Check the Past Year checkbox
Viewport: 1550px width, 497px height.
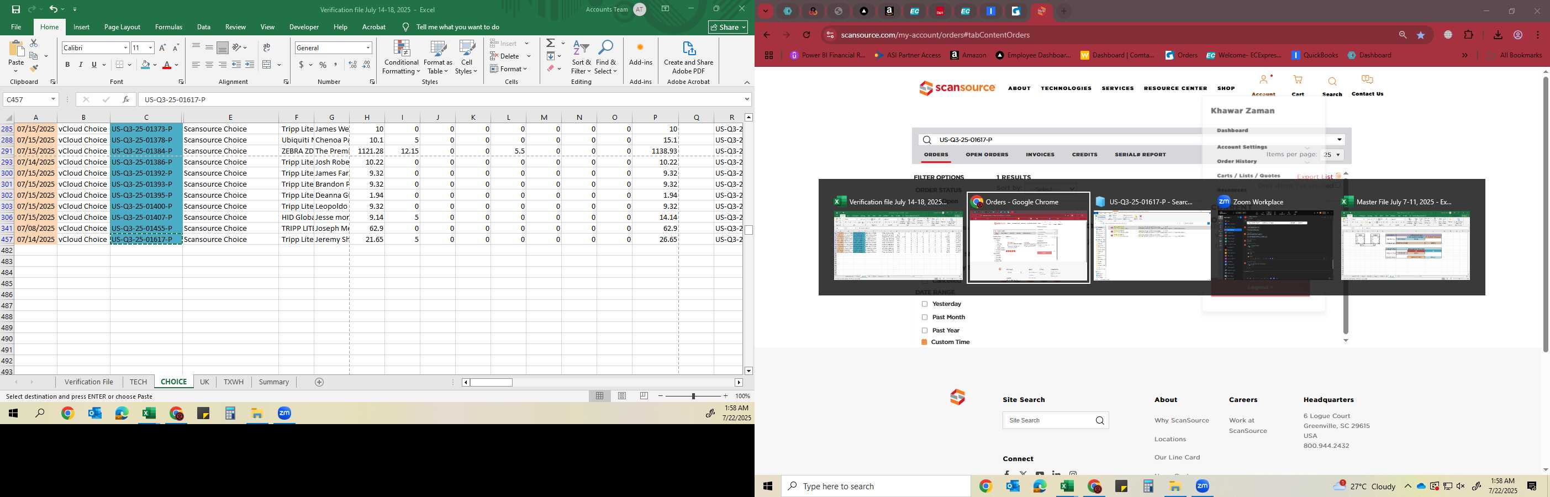925,331
